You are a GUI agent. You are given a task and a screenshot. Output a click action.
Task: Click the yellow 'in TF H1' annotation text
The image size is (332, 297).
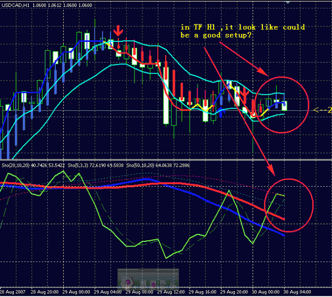click(243, 31)
